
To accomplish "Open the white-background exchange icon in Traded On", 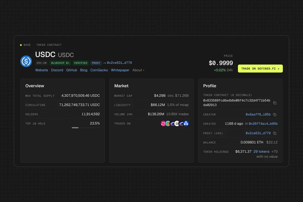I will [x=176, y=123].
